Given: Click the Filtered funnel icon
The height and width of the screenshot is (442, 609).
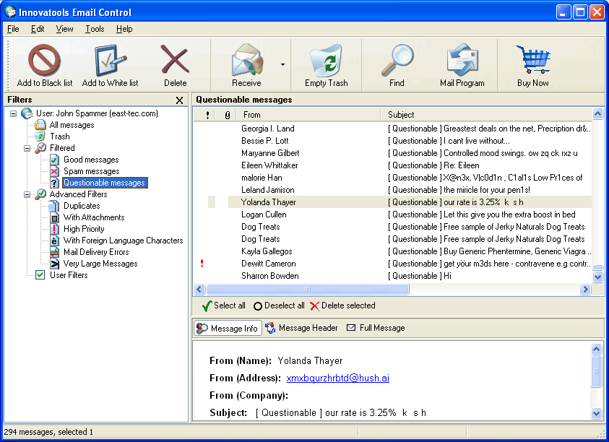Looking at the screenshot, I should click(x=40, y=147).
